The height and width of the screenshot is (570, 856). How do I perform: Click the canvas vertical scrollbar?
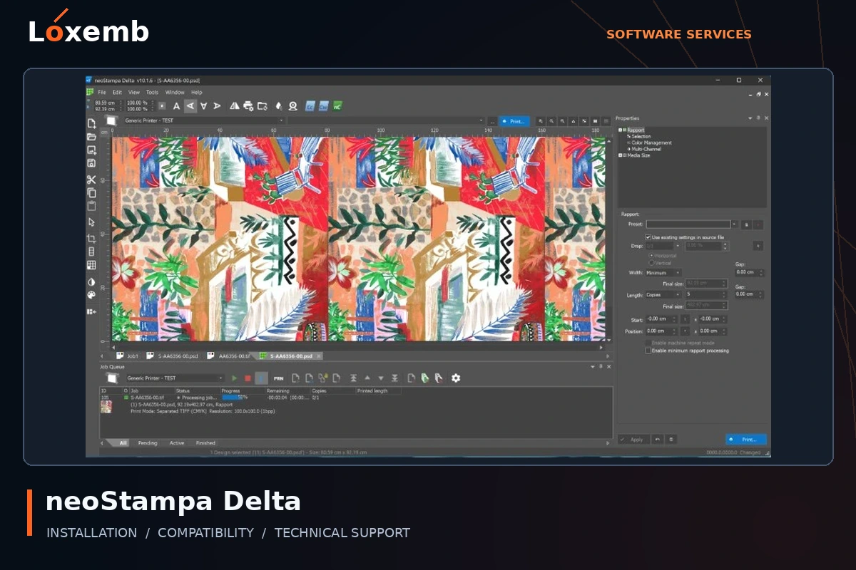[x=608, y=239]
